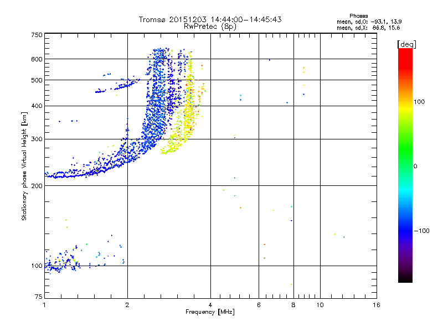
Task: Click the y-axis tick label "500"
Action: (37, 80)
